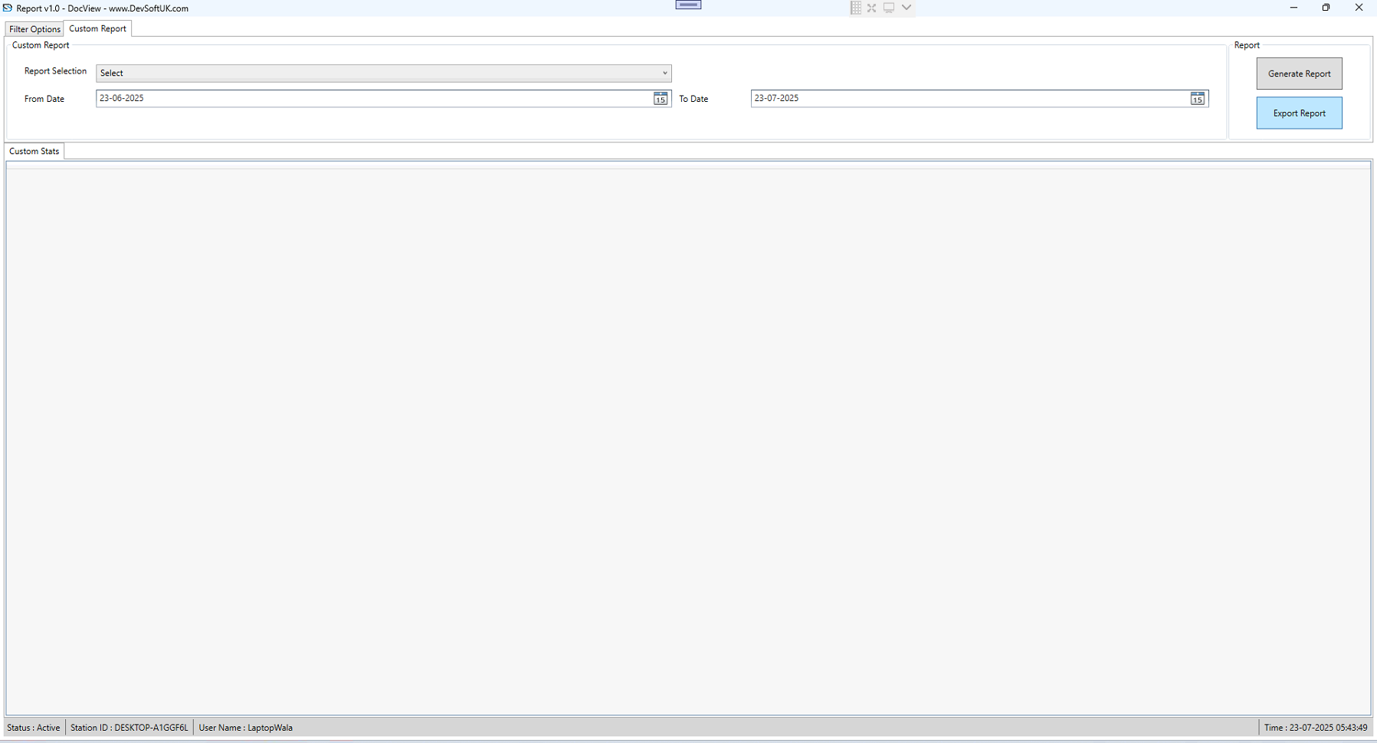Click the connection bar handle at top center

click(x=688, y=5)
